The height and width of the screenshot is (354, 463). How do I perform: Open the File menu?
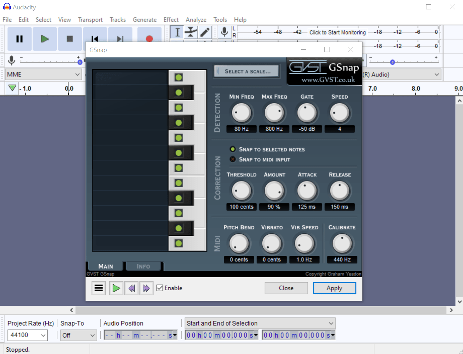[x=7, y=20]
